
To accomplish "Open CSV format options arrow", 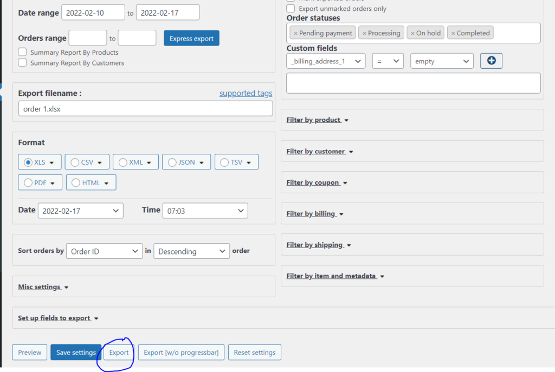I will click(x=100, y=162).
